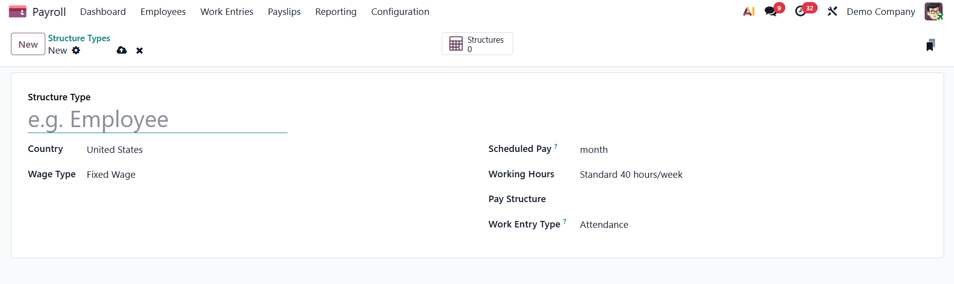The width and height of the screenshot is (954, 284).
Task: Go back via Structure Types breadcrumb
Action: tap(79, 38)
